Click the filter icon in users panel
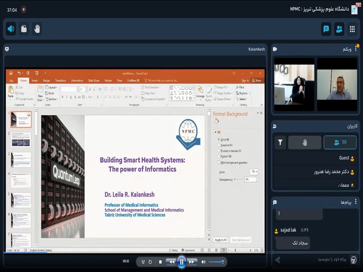This screenshot has width=363, height=272. [x=280, y=142]
